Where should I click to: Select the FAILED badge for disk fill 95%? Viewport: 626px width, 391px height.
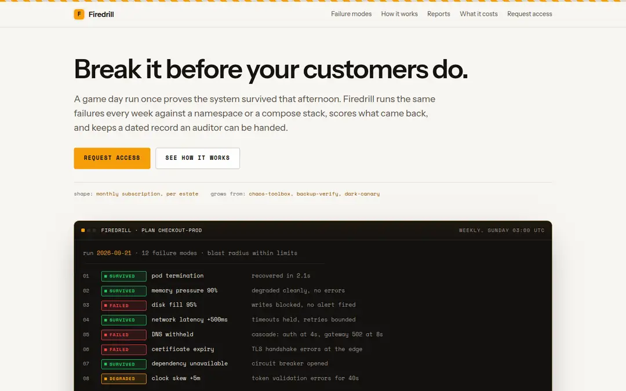coord(124,305)
